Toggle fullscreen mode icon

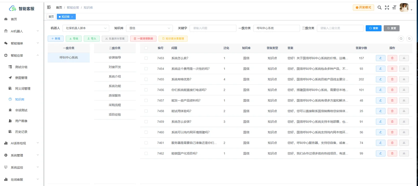tap(387, 8)
